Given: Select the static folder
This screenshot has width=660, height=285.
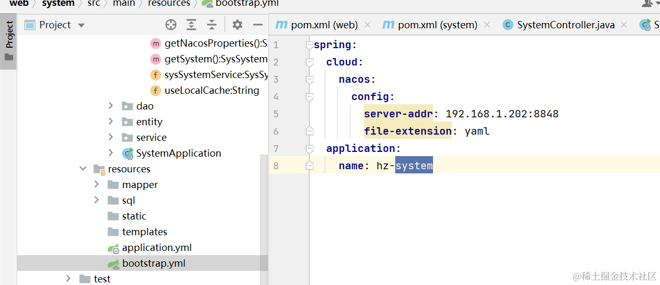Looking at the screenshot, I should [127, 216].
